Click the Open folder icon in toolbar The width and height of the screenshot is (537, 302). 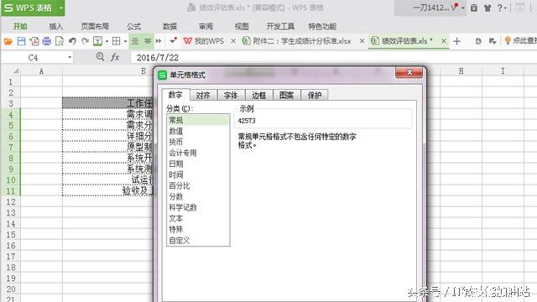tap(8, 41)
